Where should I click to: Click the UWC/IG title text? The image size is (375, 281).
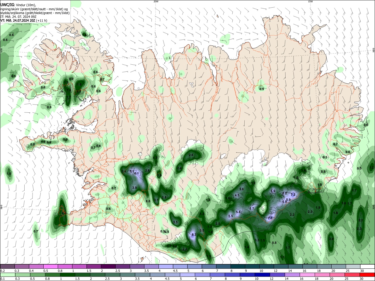tap(7, 5)
